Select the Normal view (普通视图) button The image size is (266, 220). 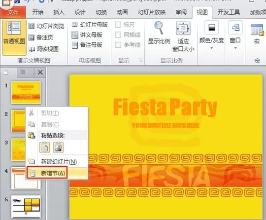pyautogui.click(x=14, y=37)
